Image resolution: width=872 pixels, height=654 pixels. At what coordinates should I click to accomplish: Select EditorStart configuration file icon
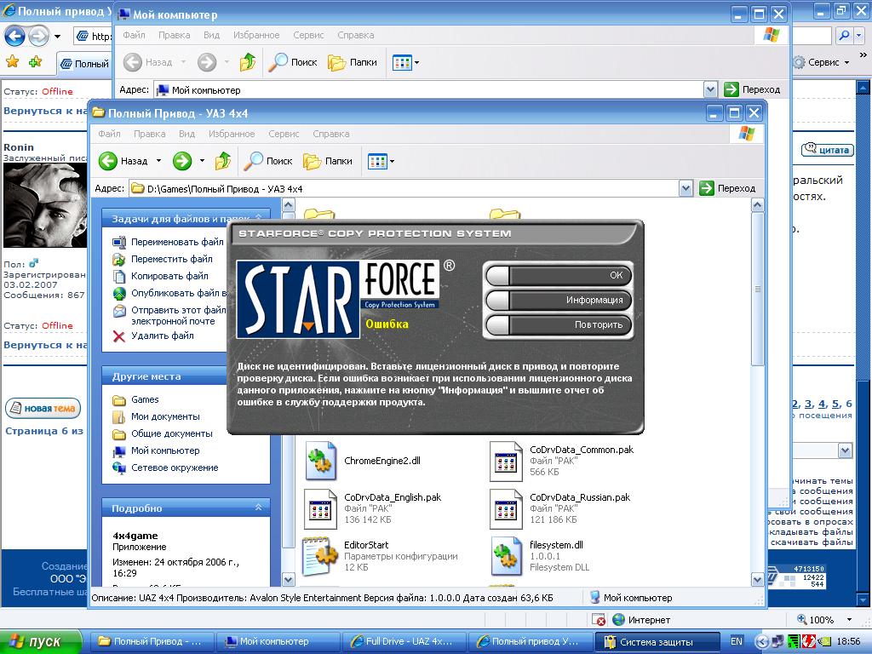click(320, 556)
